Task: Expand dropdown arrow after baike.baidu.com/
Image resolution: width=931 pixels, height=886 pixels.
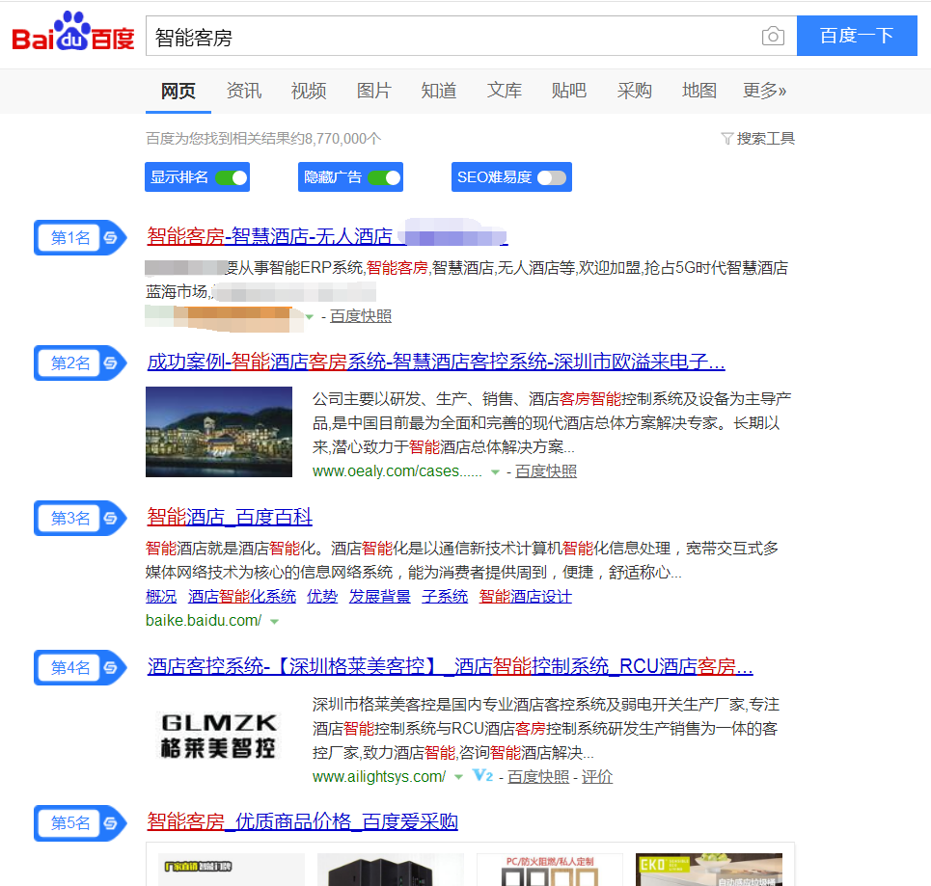Action: [x=274, y=622]
